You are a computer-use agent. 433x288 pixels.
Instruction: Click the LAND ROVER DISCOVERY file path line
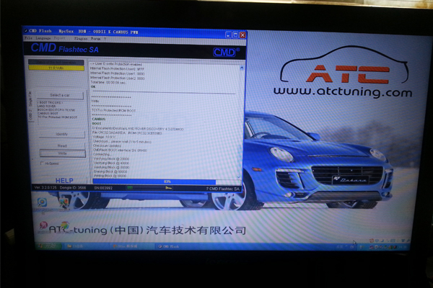[138, 129]
